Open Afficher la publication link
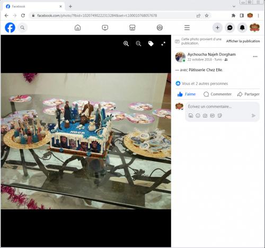 [243, 41]
